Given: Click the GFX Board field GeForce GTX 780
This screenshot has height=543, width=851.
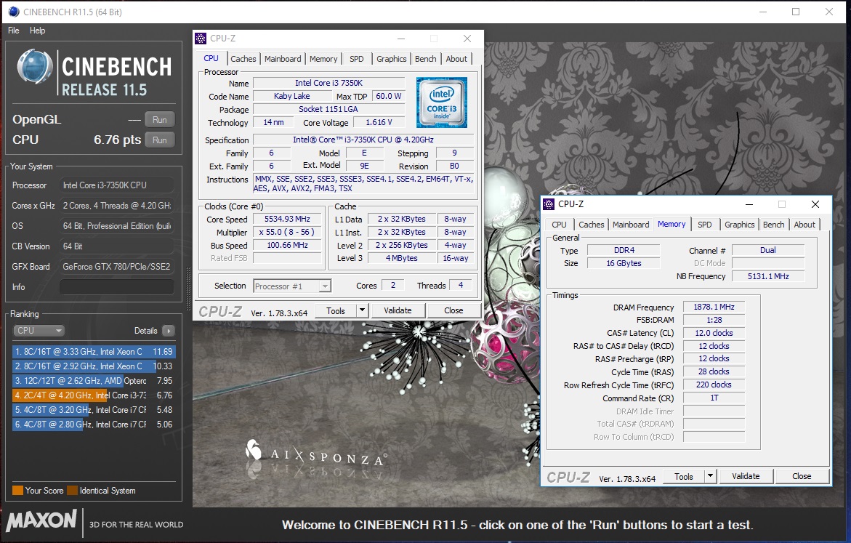Looking at the screenshot, I should pyautogui.click(x=117, y=267).
